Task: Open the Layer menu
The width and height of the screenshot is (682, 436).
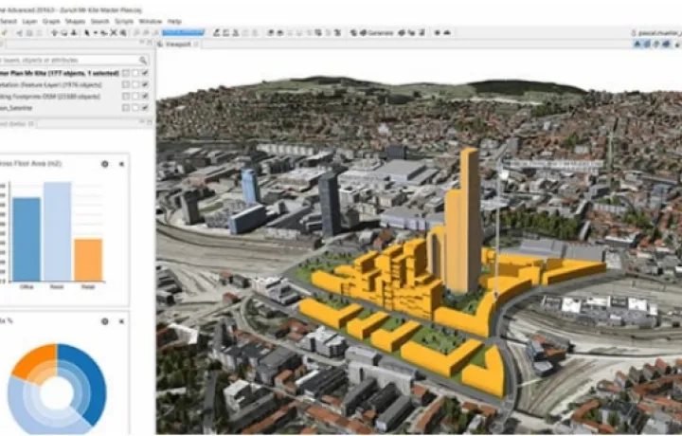Action: click(x=29, y=21)
